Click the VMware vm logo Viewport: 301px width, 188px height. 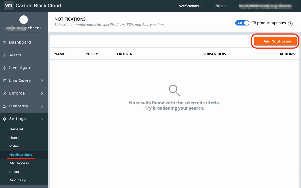coord(9,6)
